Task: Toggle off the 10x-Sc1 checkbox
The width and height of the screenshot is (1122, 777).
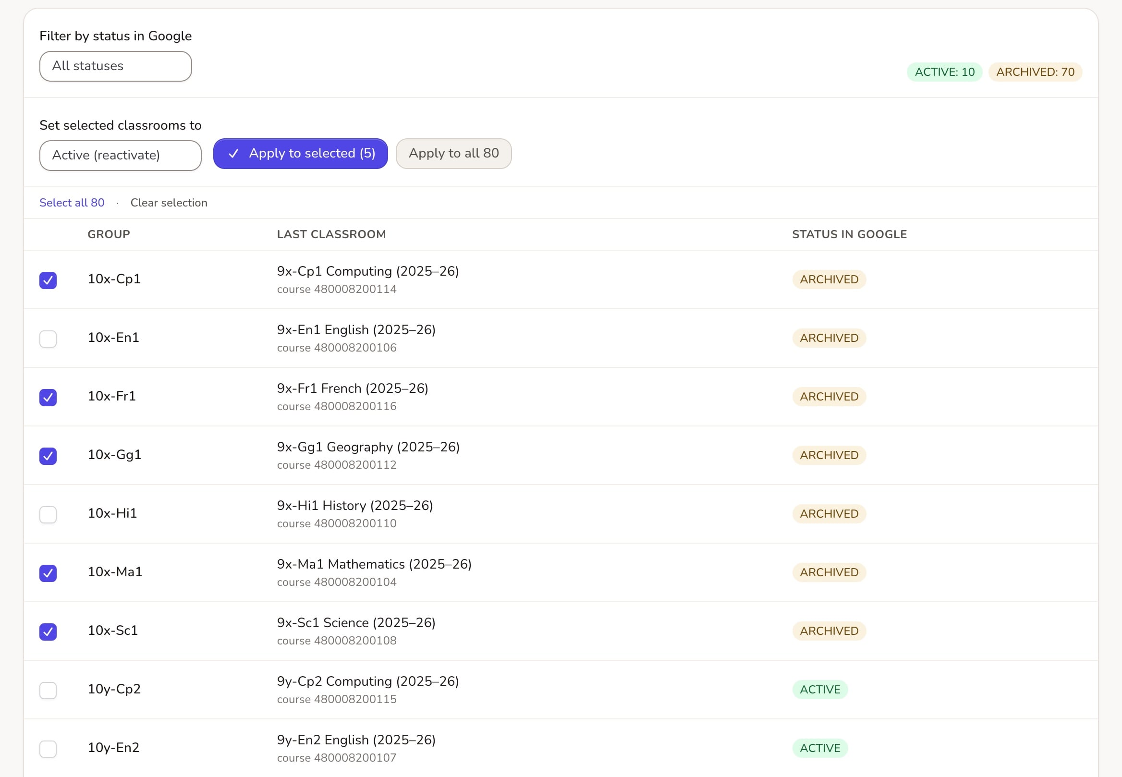Action: click(x=48, y=631)
